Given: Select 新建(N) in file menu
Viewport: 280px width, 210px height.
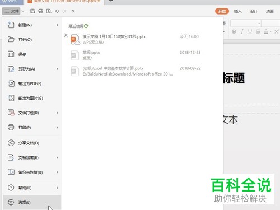Looking at the screenshot, I should pos(32,25).
